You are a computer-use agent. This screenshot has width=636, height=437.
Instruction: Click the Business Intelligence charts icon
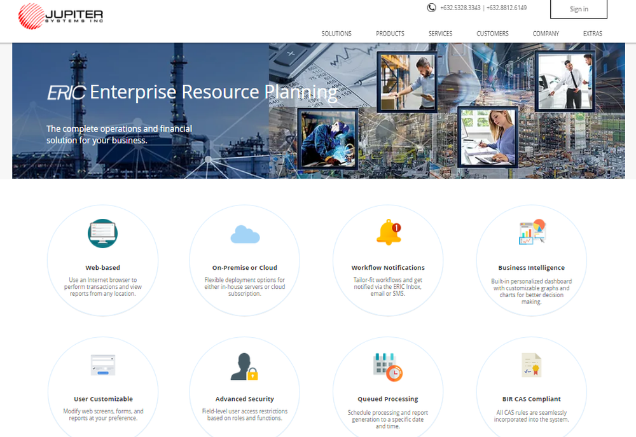click(x=532, y=232)
